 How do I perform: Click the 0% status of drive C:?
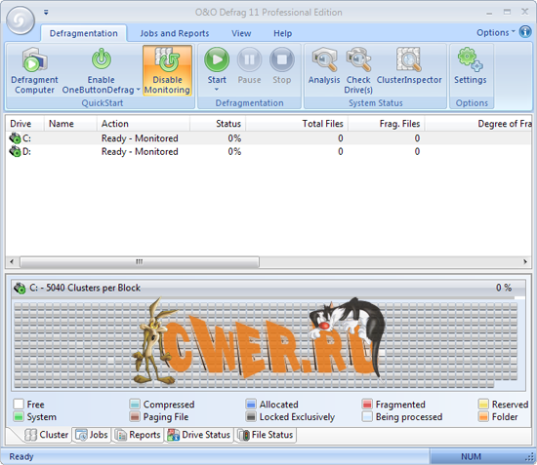point(234,138)
